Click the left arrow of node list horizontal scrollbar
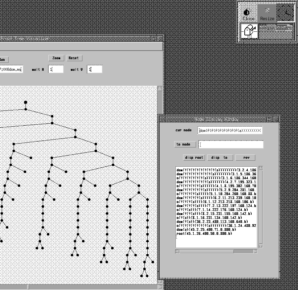Screen dimensions: 298x290 [x=178, y=251]
